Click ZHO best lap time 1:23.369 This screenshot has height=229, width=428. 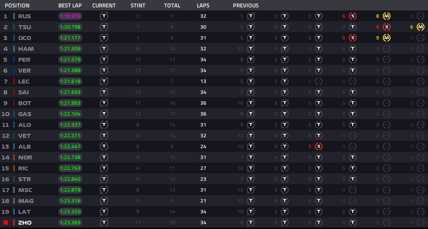click(x=70, y=222)
